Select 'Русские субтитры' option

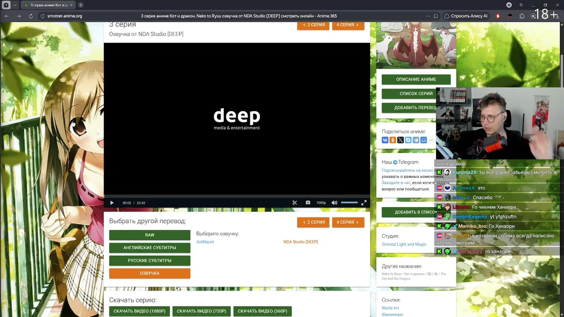pos(150,261)
